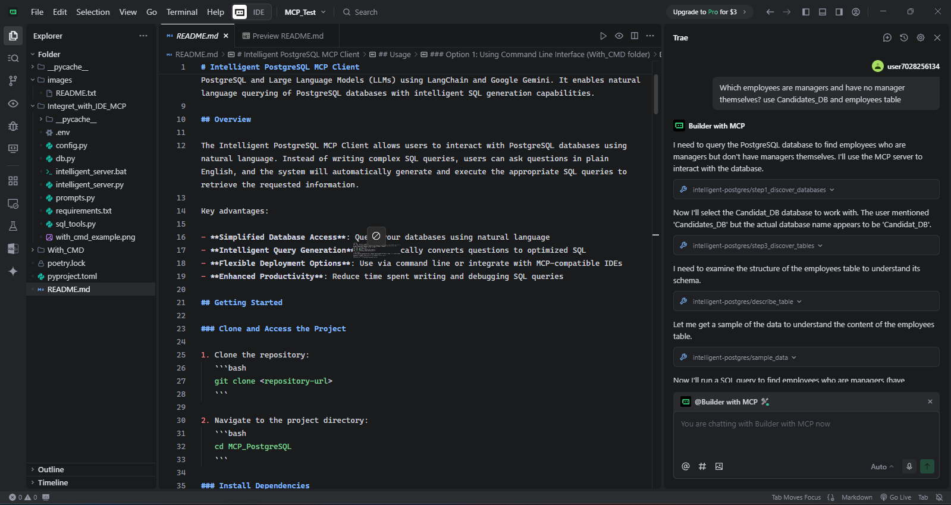
Task: Open the Explorer view in activity bar
Action: [13, 36]
